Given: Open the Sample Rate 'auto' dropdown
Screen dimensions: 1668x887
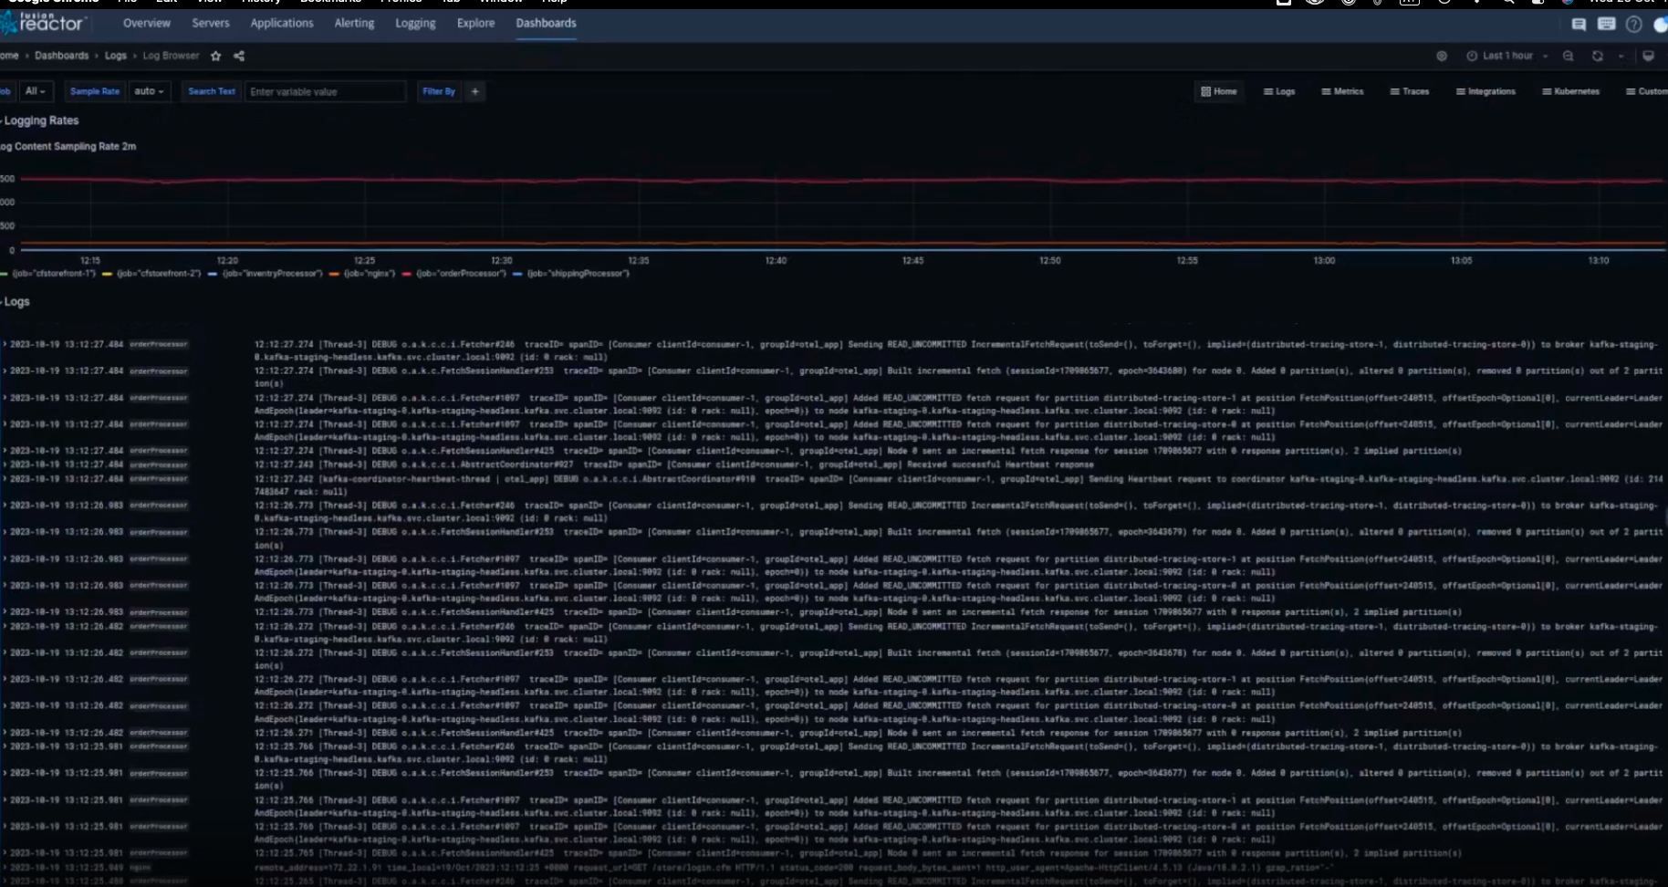Looking at the screenshot, I should click(150, 91).
